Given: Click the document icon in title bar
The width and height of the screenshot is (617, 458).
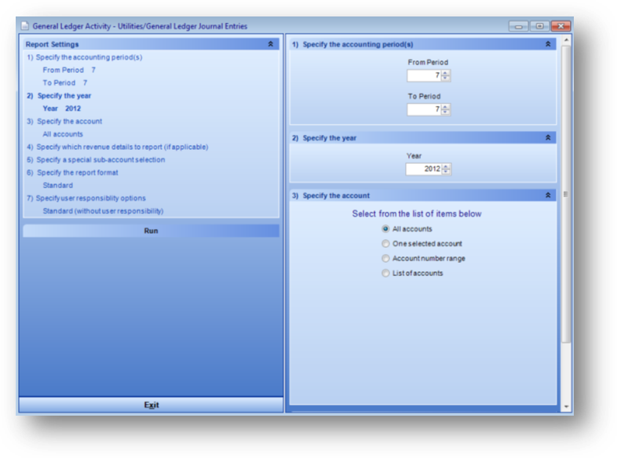Looking at the screenshot, I should 25,26.
